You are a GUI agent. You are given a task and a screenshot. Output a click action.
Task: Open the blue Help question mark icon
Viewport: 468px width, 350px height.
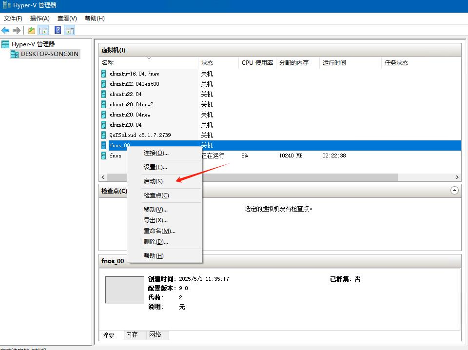pos(58,30)
